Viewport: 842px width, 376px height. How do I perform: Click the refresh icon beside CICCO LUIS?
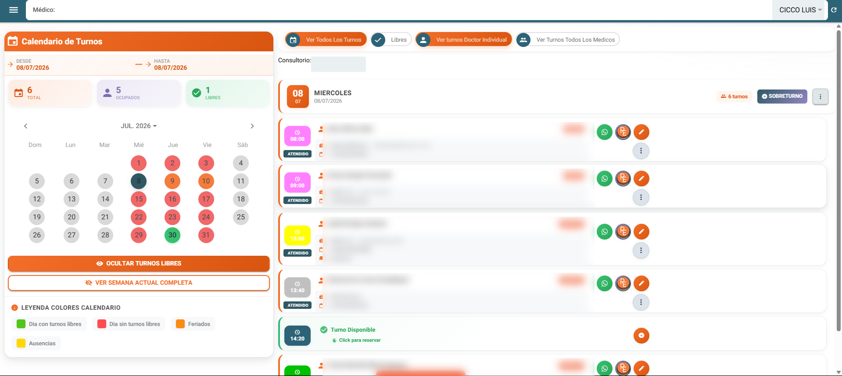coord(834,10)
